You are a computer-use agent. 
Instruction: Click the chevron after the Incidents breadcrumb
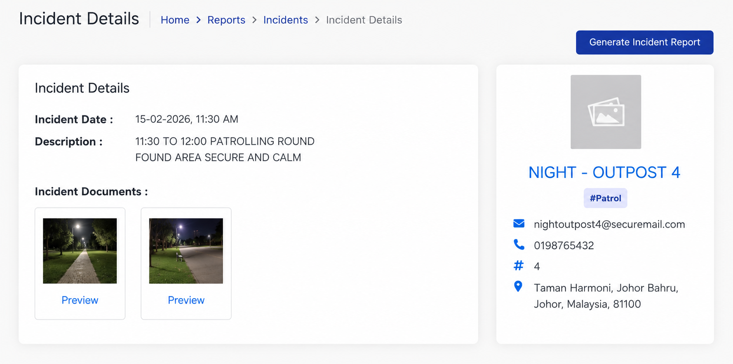click(317, 20)
